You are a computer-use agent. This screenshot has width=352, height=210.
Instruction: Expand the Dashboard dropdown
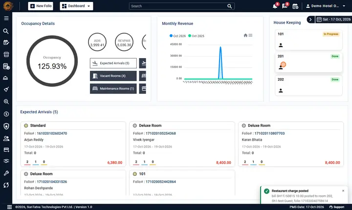tap(76, 6)
